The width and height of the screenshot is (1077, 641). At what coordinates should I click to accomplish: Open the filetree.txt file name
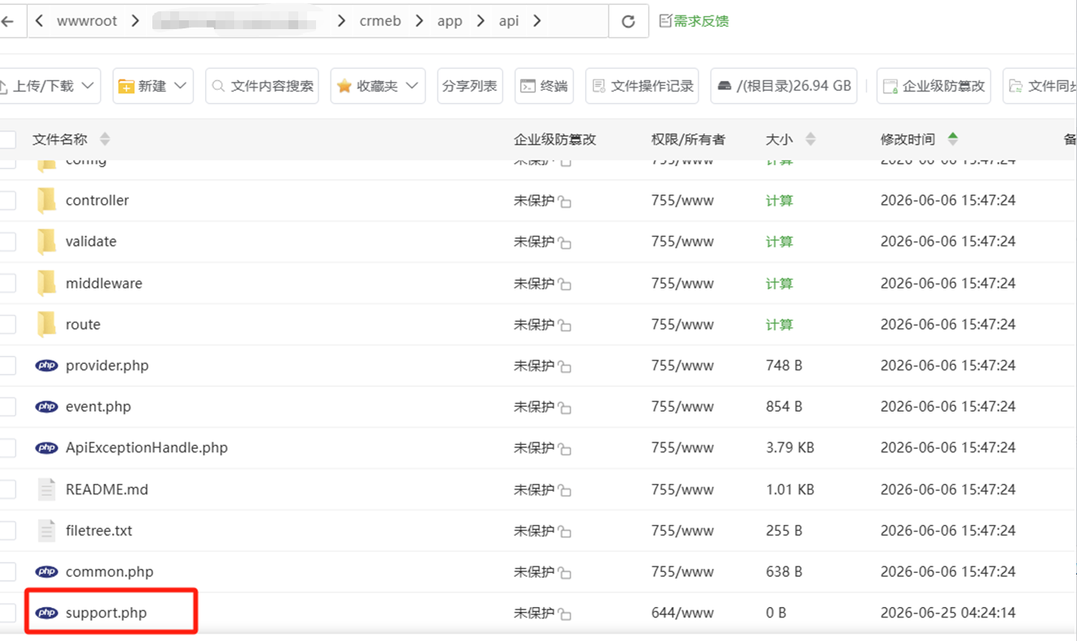point(99,531)
